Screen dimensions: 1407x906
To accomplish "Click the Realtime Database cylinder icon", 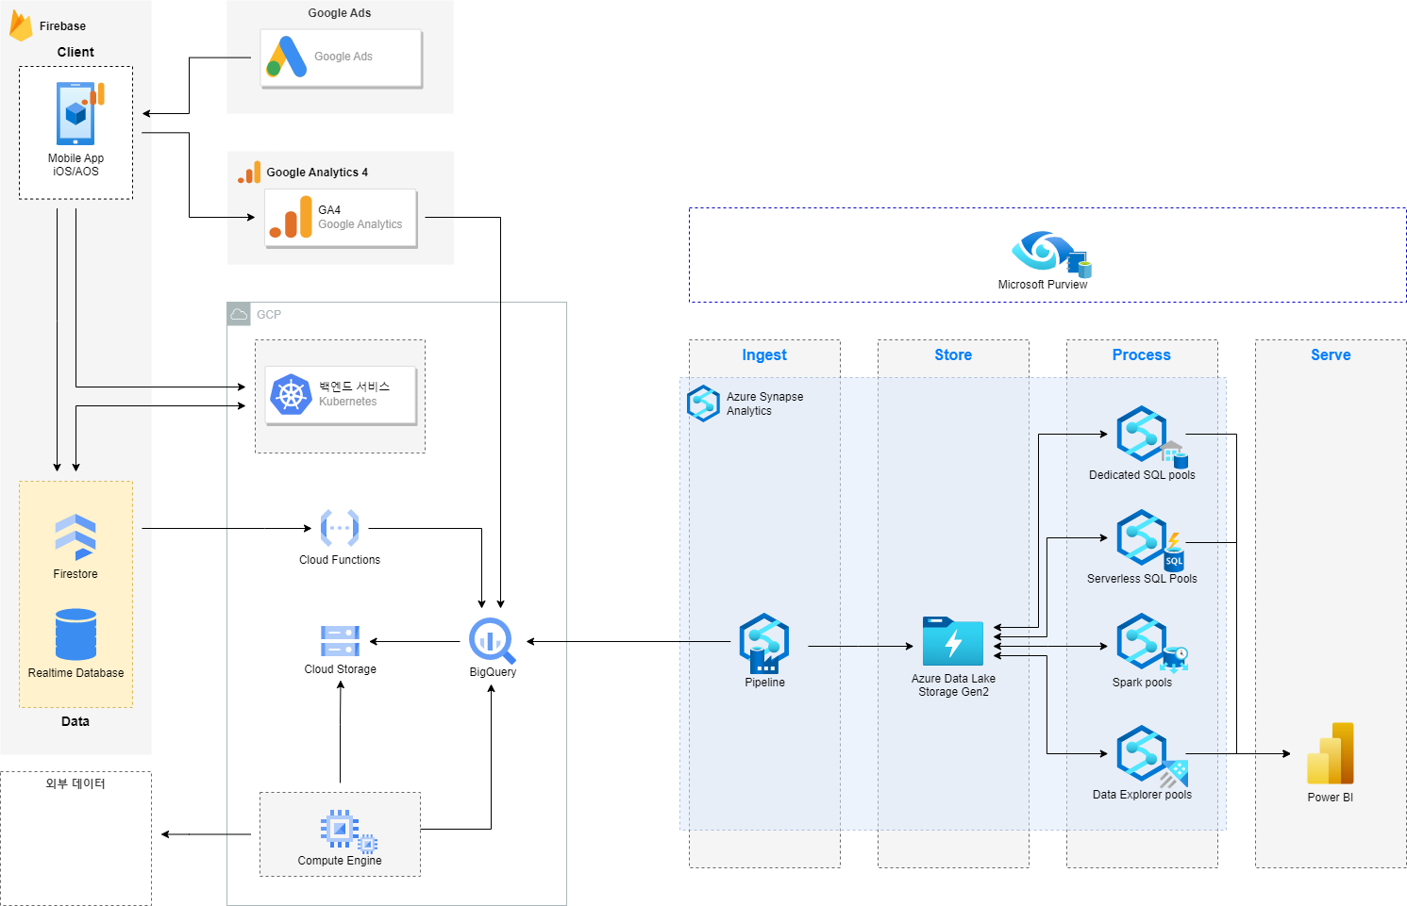I will coord(75,634).
